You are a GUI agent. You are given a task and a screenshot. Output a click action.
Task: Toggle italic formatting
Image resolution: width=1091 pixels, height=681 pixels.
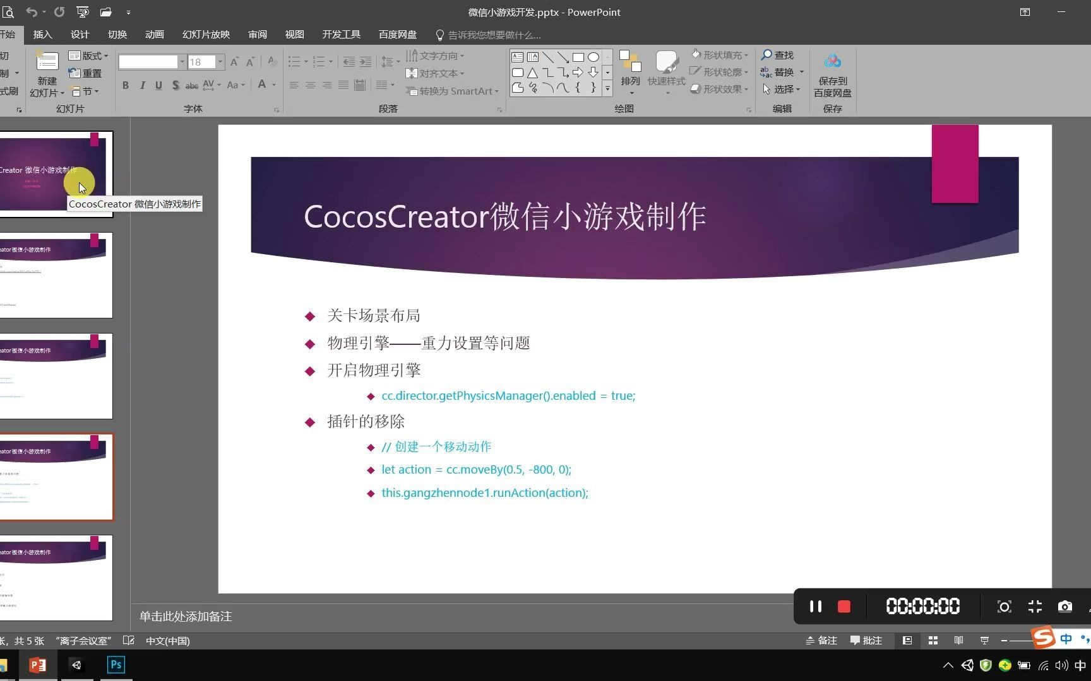(142, 85)
